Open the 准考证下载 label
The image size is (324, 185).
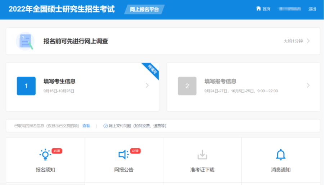click(202, 170)
